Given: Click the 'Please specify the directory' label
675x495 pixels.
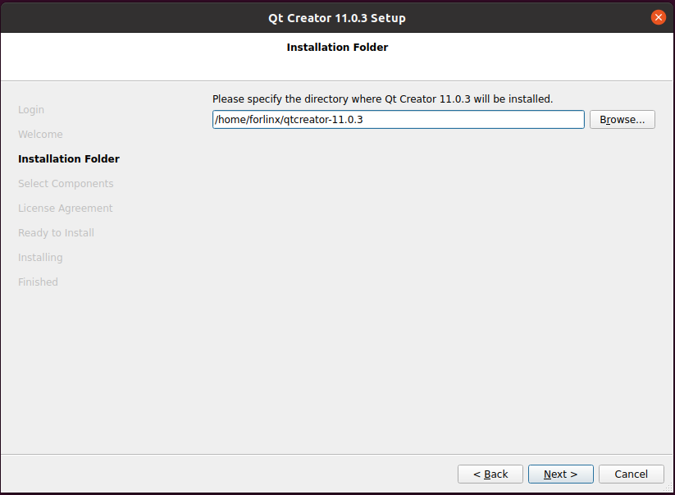Looking at the screenshot, I should pyautogui.click(x=382, y=99).
